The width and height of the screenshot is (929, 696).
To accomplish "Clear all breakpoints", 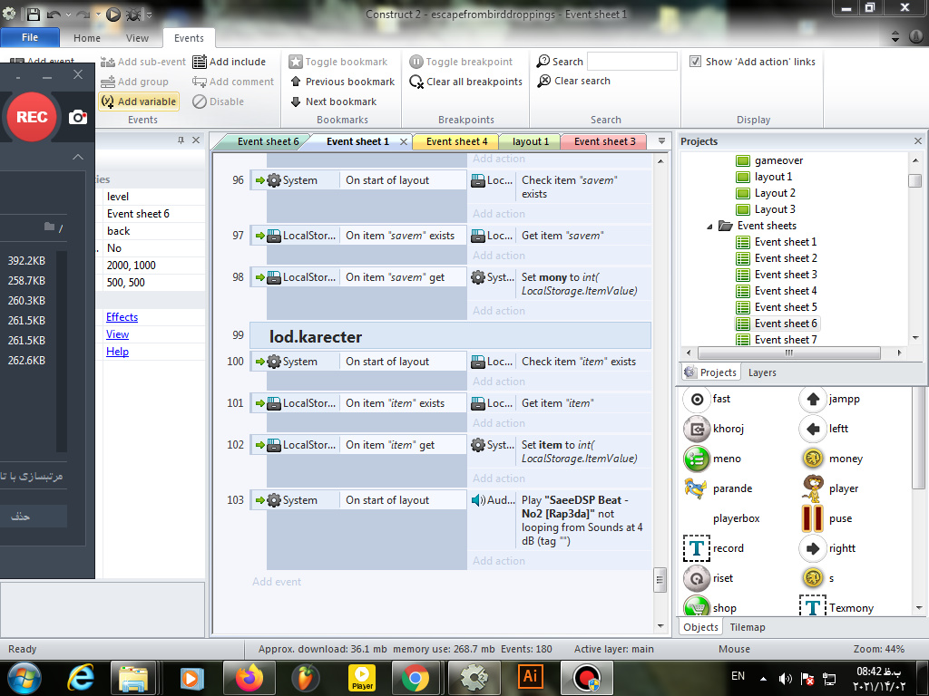I will point(465,82).
